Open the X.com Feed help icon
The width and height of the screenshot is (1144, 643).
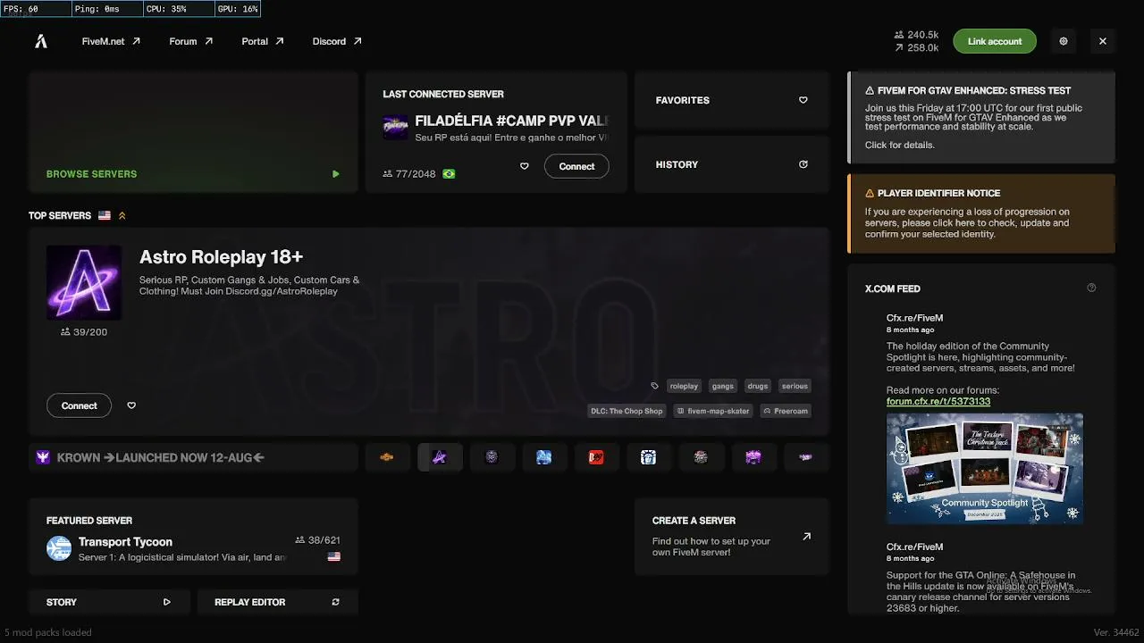click(x=1091, y=288)
